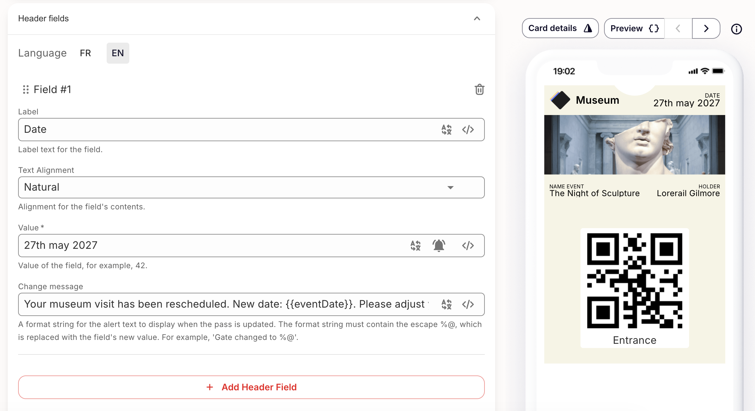Viewport: 755px width, 411px height.
Task: Switch language to FR
Action: 85,53
